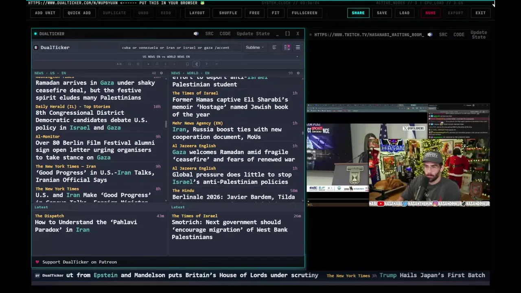Click 'Trump Hails Japan's First Batch' ticker headline
Viewport: 521px width, 293px height.
[432, 276]
